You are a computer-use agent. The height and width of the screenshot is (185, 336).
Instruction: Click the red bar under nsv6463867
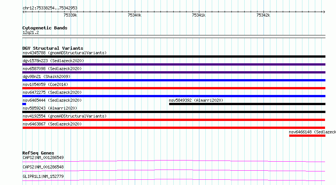174,128
